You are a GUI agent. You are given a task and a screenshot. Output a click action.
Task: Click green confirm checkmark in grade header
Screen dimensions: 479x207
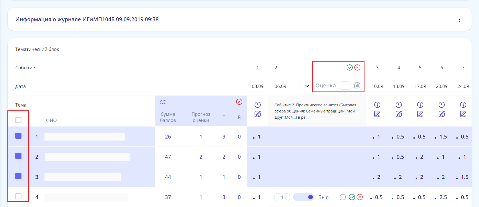[349, 67]
